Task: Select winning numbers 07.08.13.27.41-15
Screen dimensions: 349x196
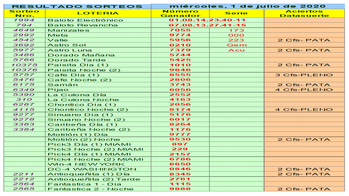Action: 207,25
